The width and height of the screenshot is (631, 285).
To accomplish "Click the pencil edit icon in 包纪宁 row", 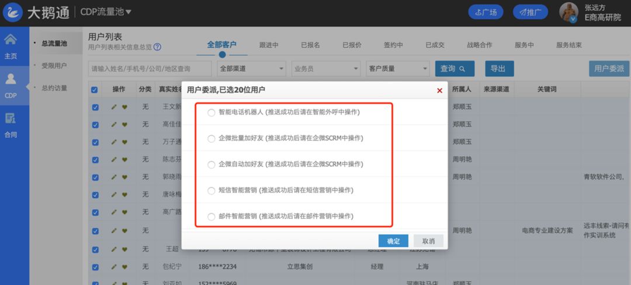I will pyautogui.click(x=114, y=266).
